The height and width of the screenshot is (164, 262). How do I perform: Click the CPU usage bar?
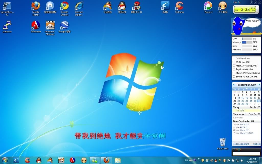click(x=247, y=39)
